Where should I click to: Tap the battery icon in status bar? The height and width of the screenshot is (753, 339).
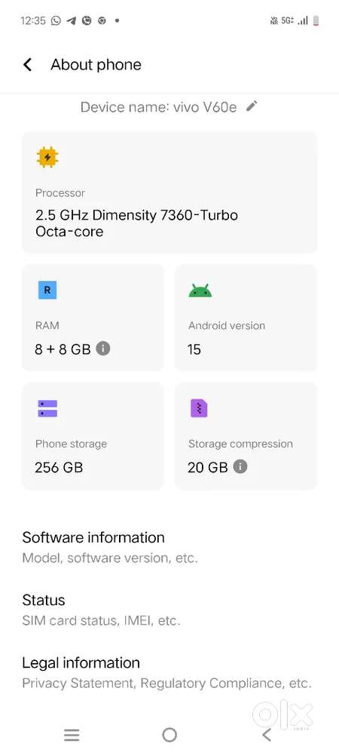pos(316,20)
